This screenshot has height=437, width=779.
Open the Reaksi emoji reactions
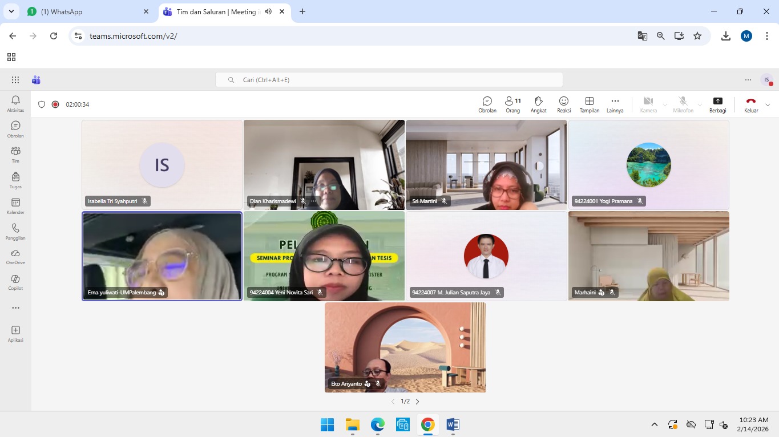tap(564, 104)
